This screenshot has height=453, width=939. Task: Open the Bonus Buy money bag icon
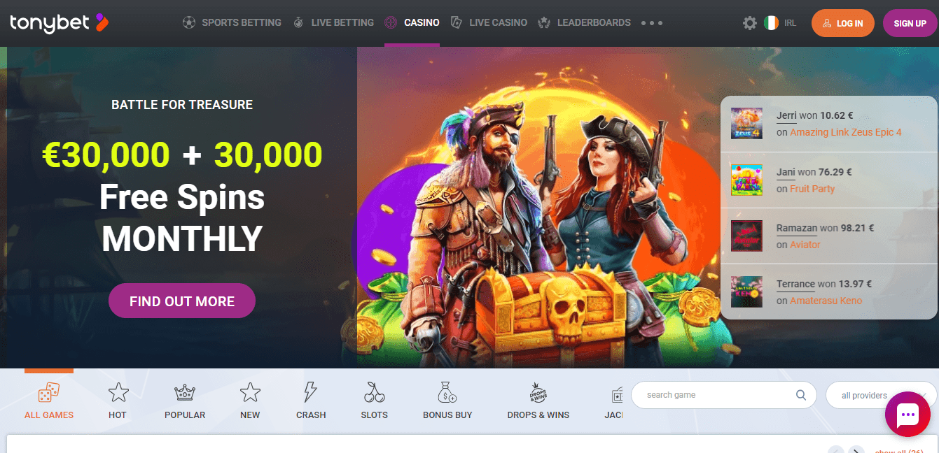click(x=447, y=392)
